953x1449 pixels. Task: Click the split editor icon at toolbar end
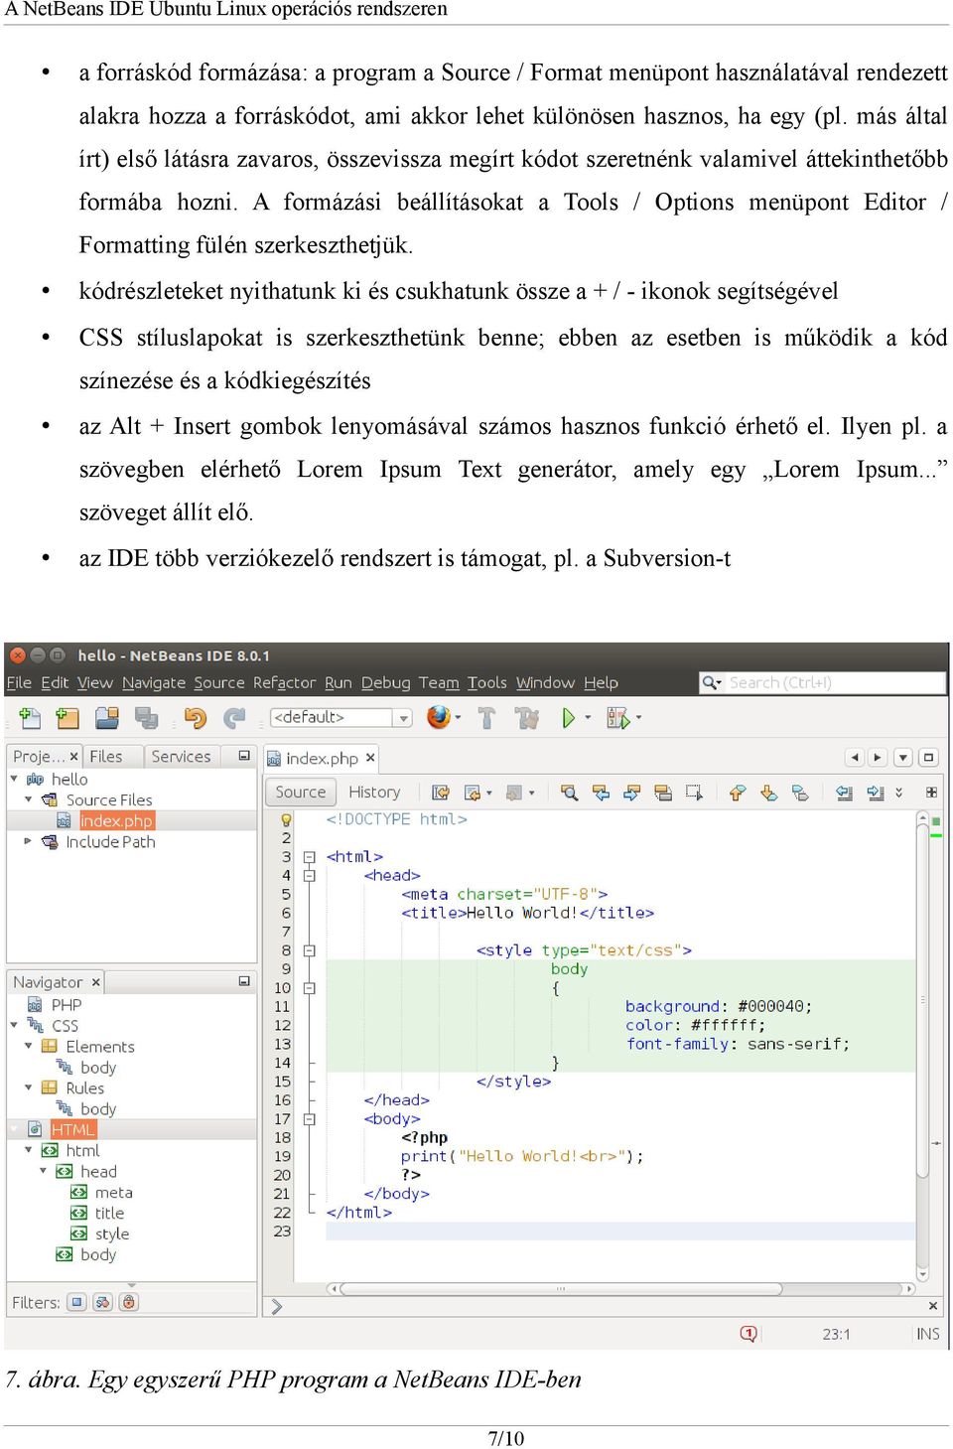(x=931, y=793)
